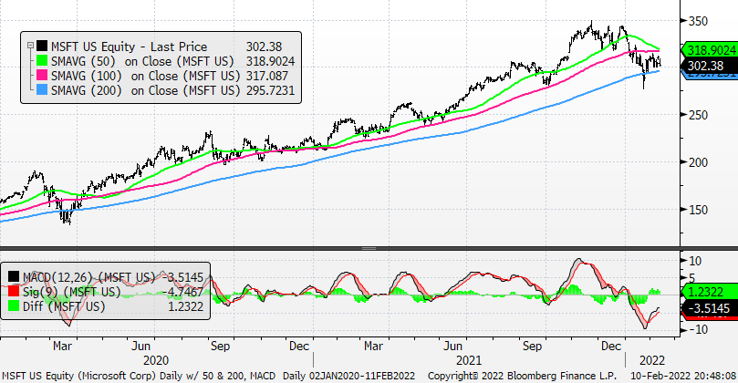Click the black -3.5145 MACD axis tag
Viewport: 738px width, 383px height.
point(711,308)
